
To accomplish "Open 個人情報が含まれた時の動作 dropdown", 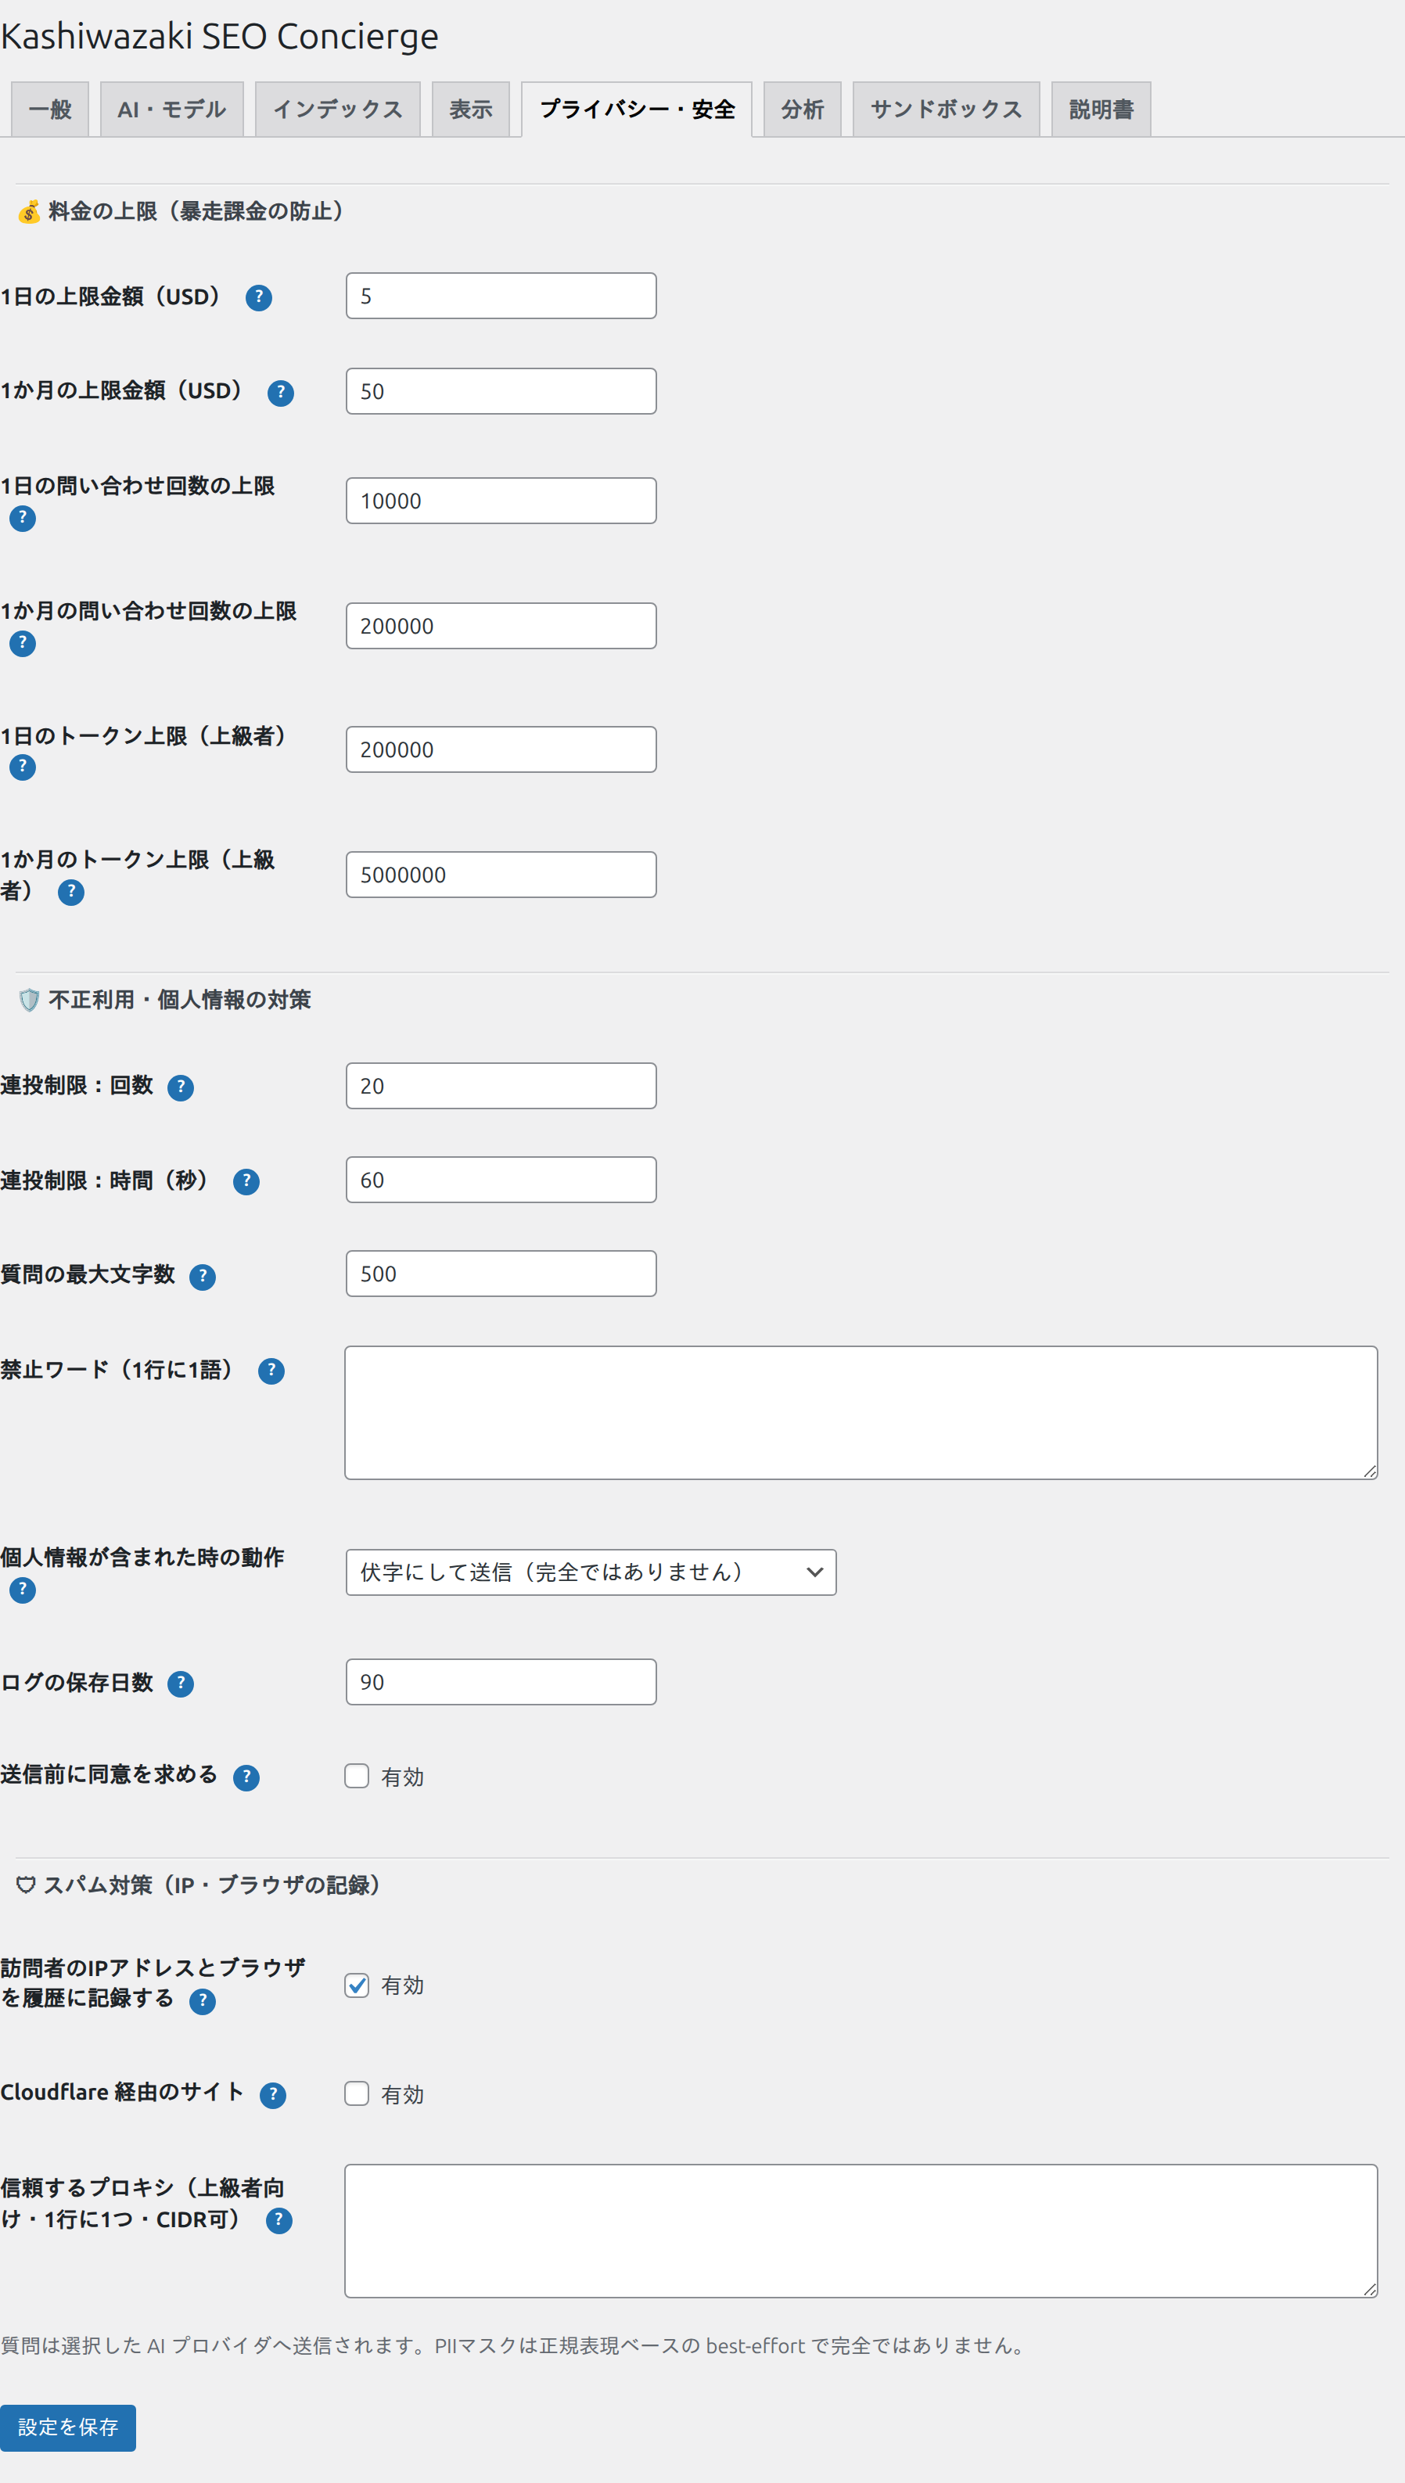I will (x=591, y=1572).
